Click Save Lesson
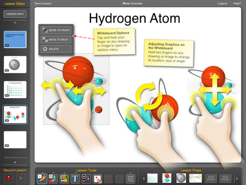This screenshot has height=185, width=246. 43,4
